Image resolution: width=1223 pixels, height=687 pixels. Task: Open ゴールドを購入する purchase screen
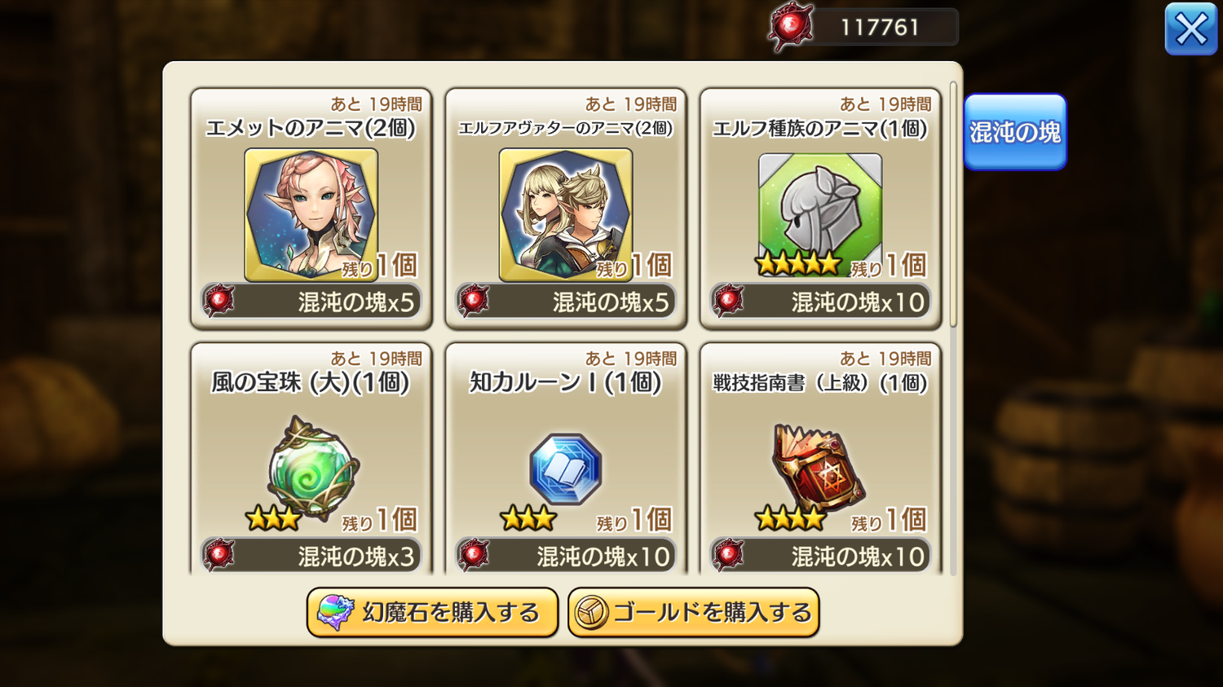[693, 613]
